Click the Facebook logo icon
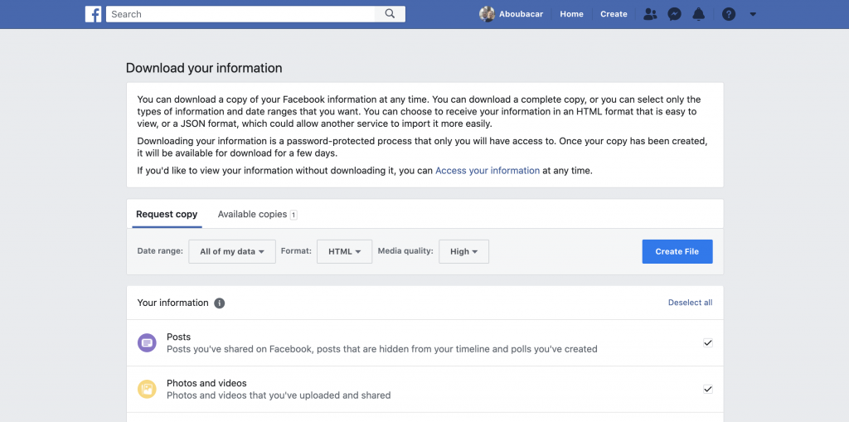This screenshot has width=849, height=422. pos(93,14)
